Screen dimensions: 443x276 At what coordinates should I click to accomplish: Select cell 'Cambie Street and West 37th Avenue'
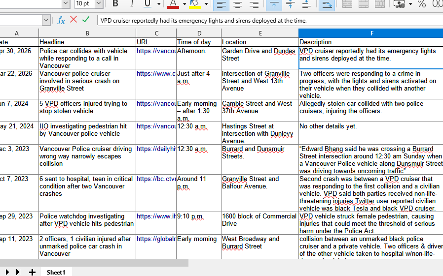click(x=260, y=110)
